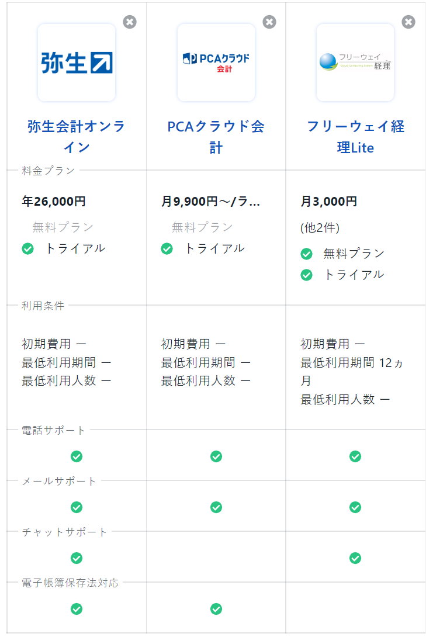Click the フリーウェイ経理 logo image
Screen dimensions: 426x637
click(x=355, y=63)
